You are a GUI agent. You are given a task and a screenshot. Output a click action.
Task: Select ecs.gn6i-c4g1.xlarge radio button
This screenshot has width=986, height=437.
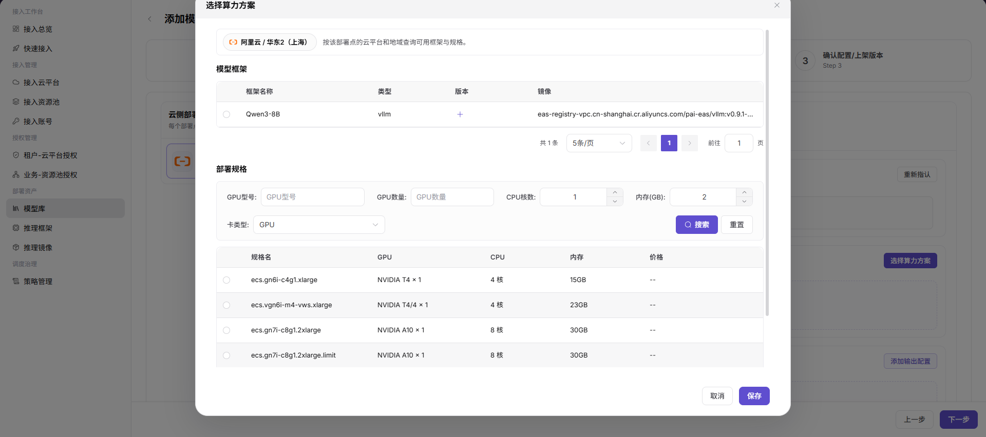click(x=226, y=280)
